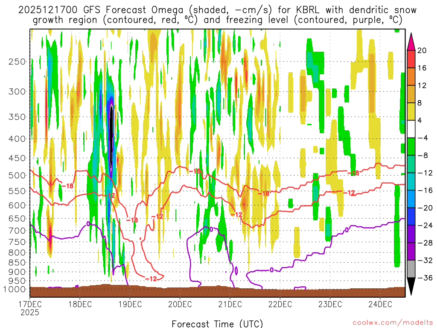Click the colorbar value label 20
Viewport: 437px width, 328px height.
point(422,50)
